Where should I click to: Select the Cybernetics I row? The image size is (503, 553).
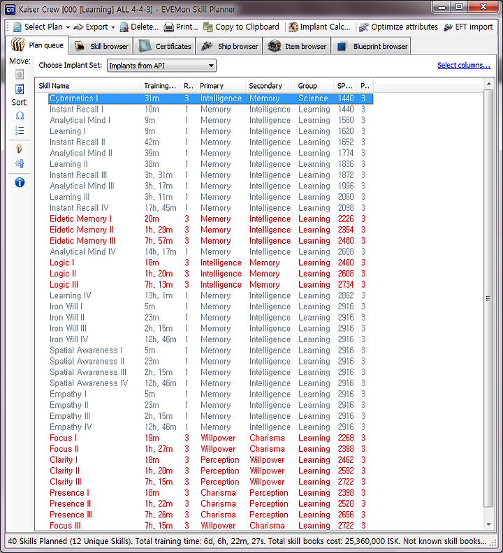click(210, 98)
